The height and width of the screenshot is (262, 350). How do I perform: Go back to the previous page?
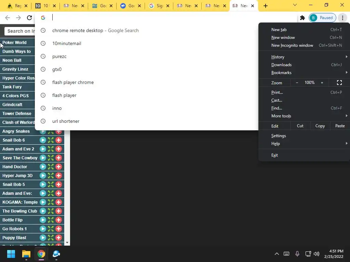coord(8,18)
